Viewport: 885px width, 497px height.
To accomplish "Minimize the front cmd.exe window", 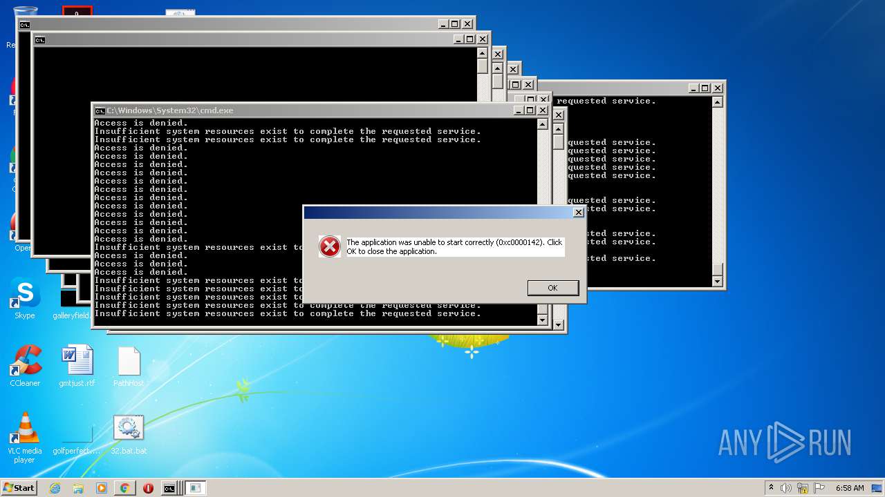I will click(x=519, y=110).
